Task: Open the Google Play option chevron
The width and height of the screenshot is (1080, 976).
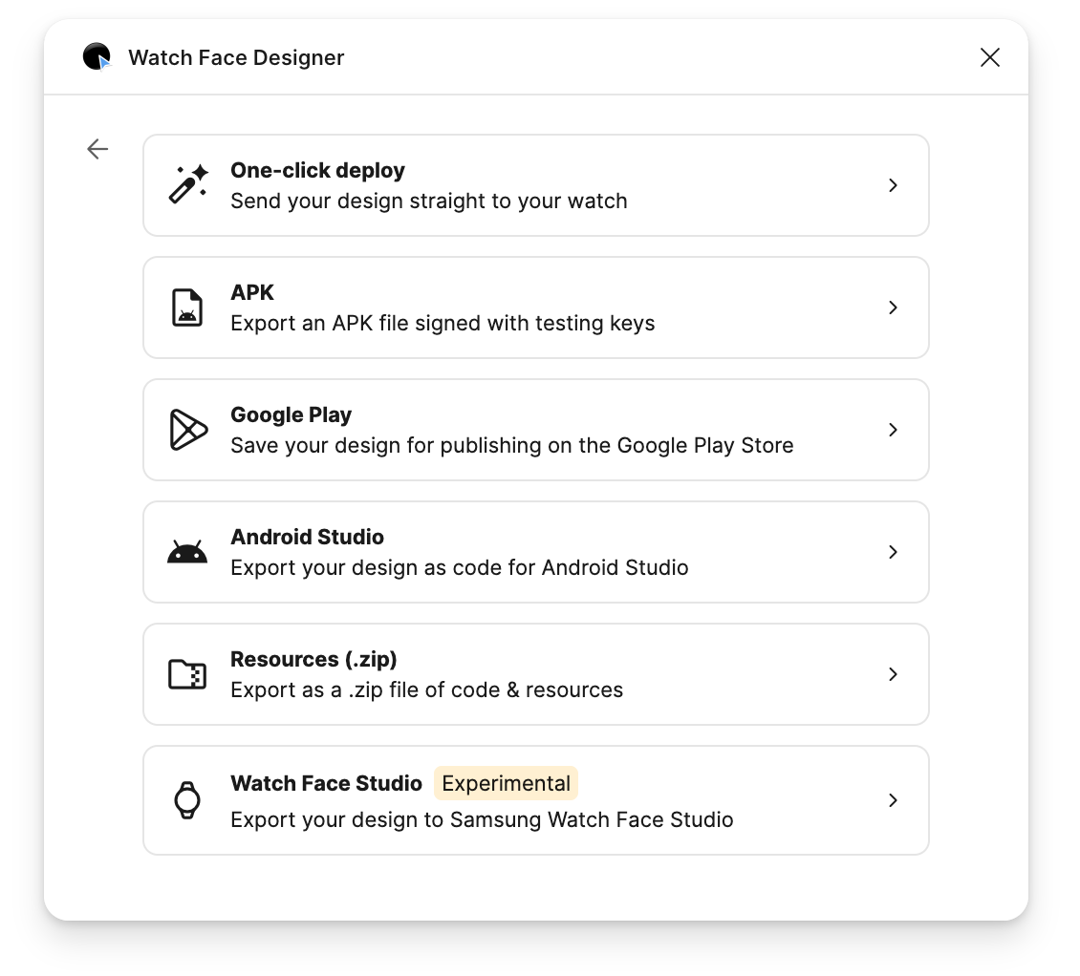Action: [893, 430]
